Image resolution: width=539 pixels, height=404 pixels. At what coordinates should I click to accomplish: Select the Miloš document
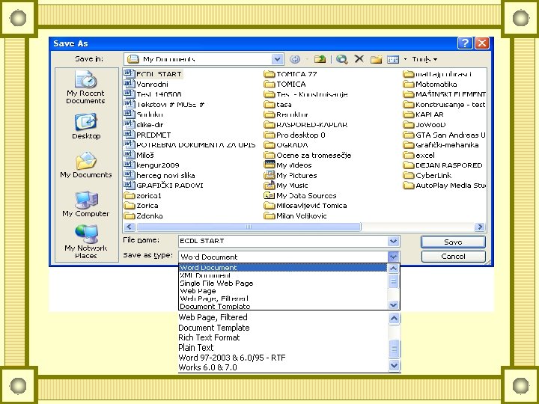pyautogui.click(x=139, y=155)
